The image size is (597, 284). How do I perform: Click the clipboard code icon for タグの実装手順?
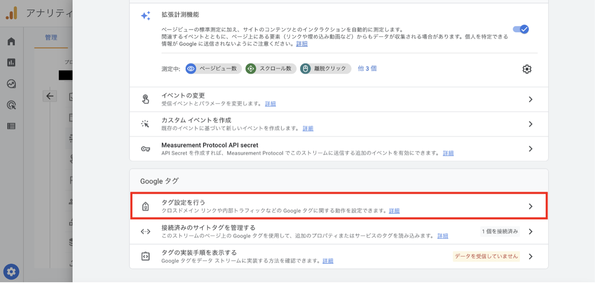[x=146, y=256]
